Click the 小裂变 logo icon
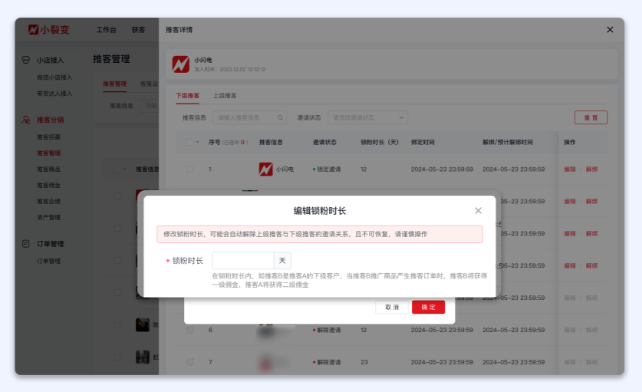 33,29
